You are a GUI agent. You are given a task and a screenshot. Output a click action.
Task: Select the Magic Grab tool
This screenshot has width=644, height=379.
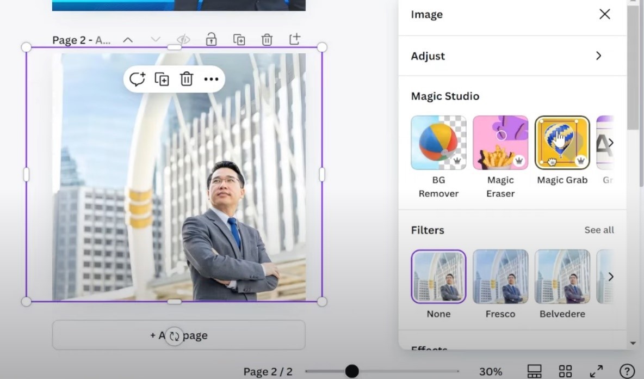(x=562, y=142)
